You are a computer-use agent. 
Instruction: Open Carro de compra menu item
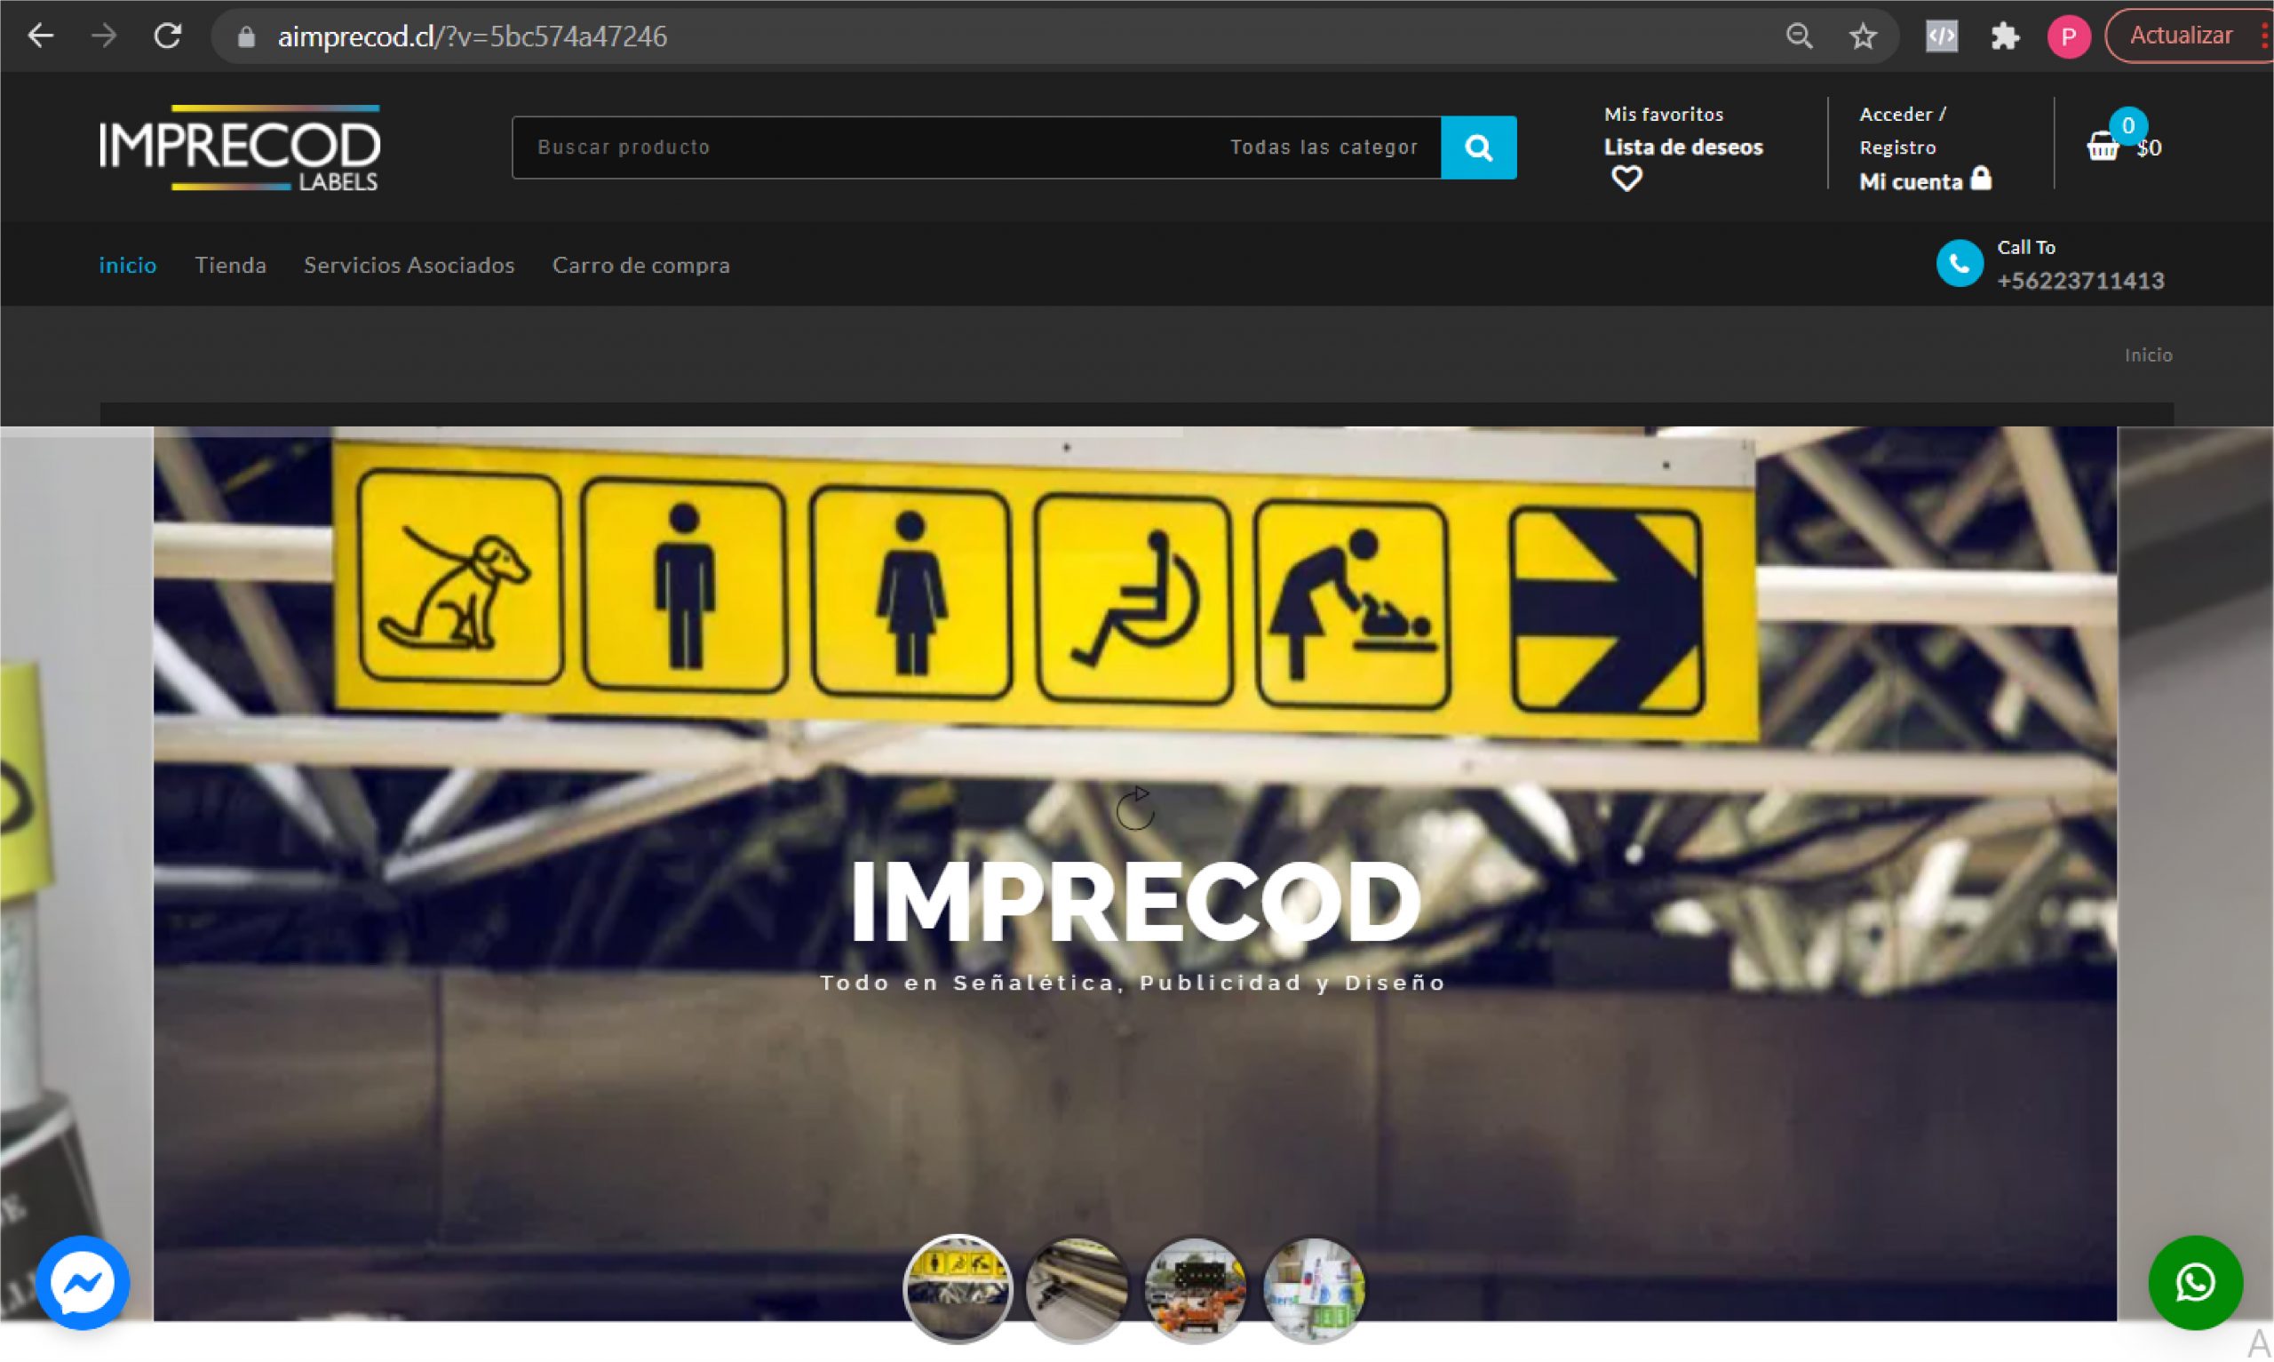pyautogui.click(x=641, y=265)
